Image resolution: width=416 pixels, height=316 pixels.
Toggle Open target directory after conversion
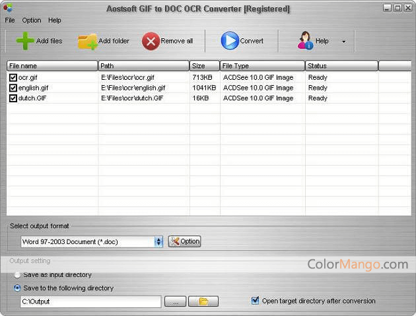pyautogui.click(x=255, y=301)
